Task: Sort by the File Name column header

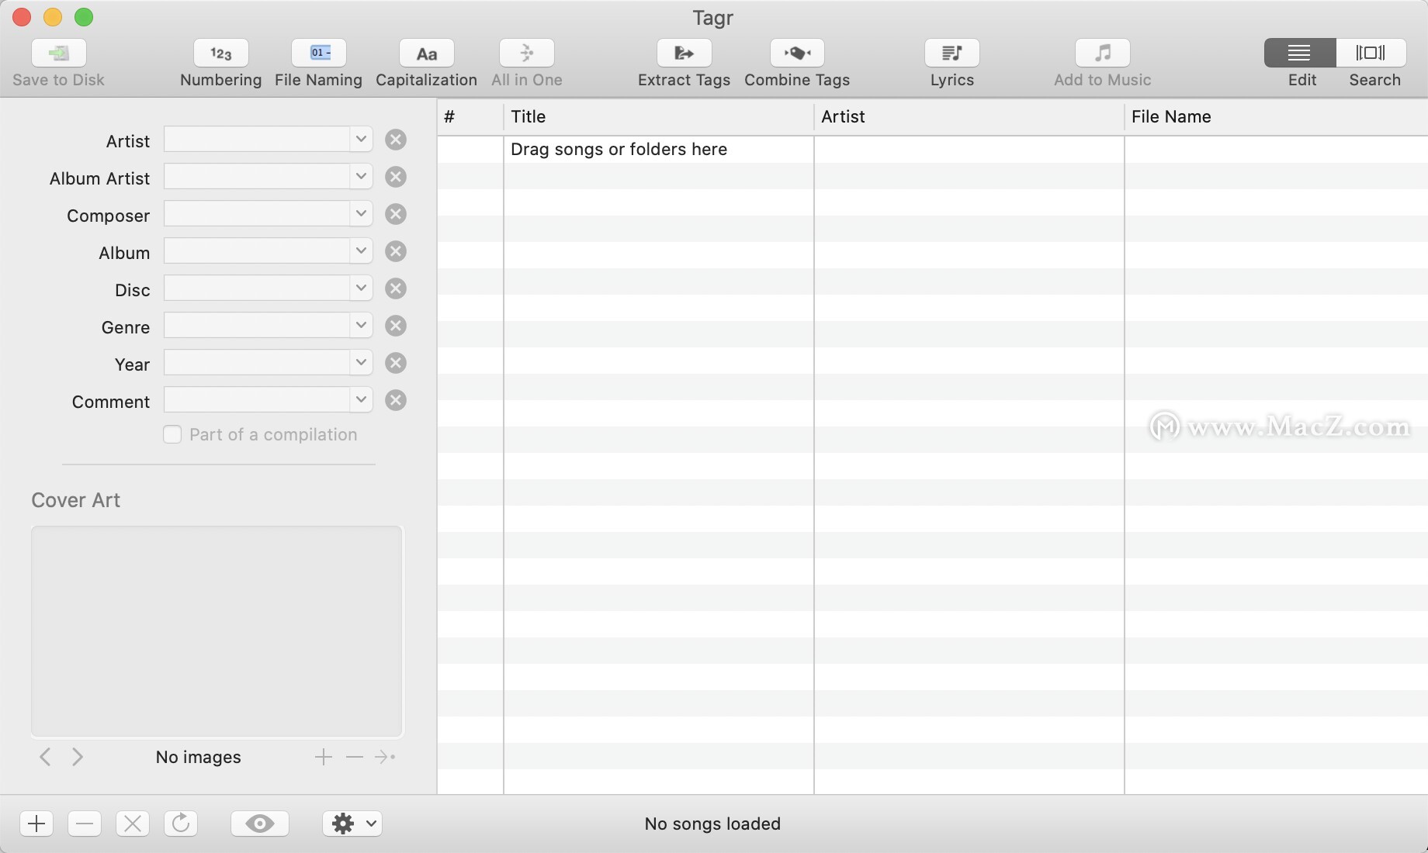Action: coord(1277,117)
